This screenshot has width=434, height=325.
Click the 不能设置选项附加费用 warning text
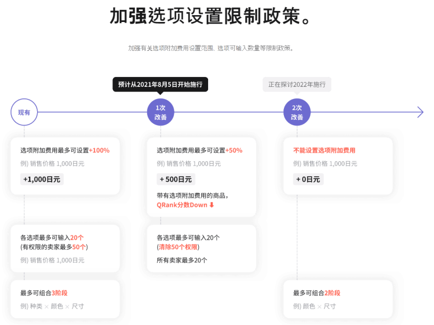pos(324,150)
